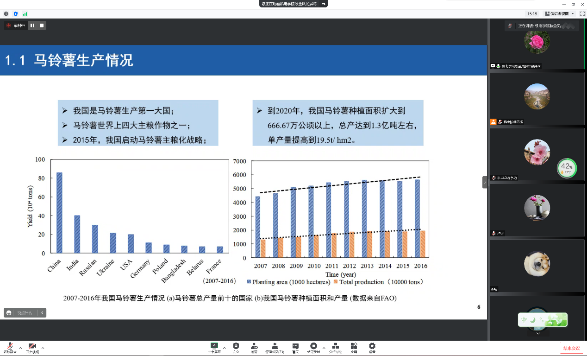Viewport: 587px width, 356px height.
Task: Collapse the participant video side panel
Action: point(485,182)
